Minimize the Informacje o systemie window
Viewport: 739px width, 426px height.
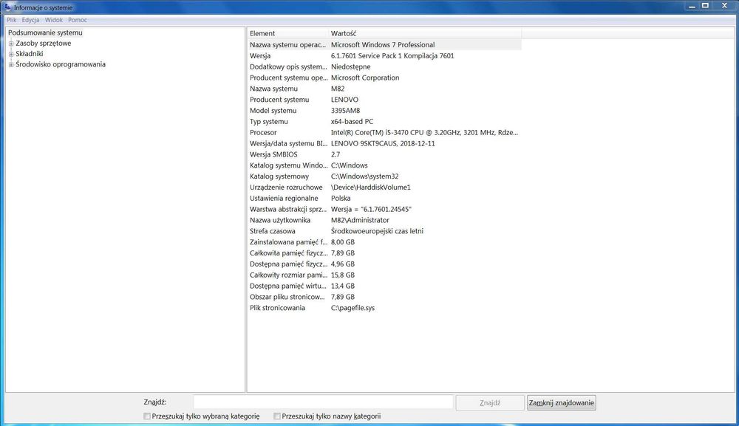tap(692, 7)
